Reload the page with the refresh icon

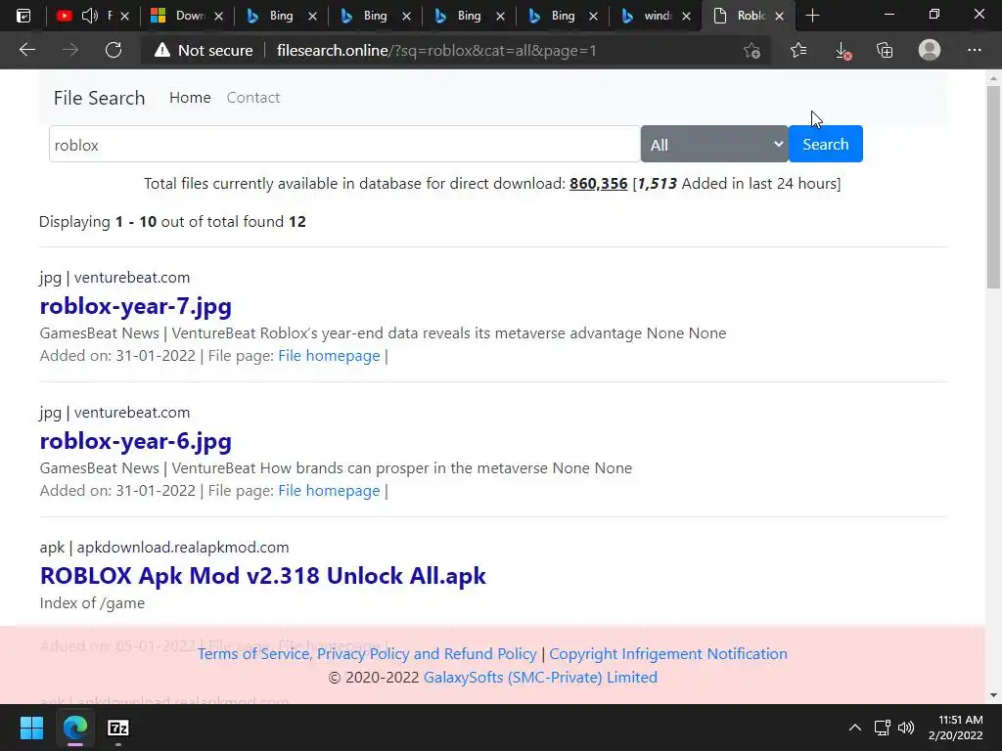point(114,50)
